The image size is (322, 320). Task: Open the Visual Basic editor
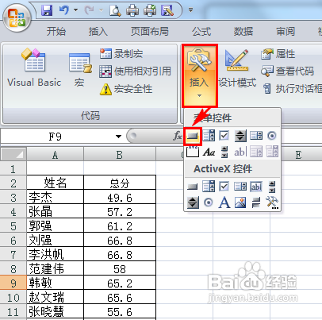point(34,67)
